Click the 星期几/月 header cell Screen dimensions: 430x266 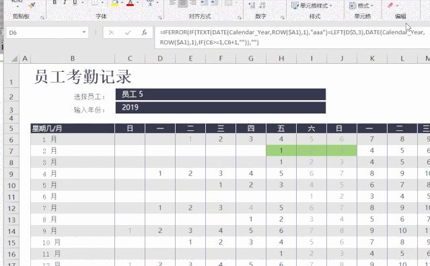point(73,128)
